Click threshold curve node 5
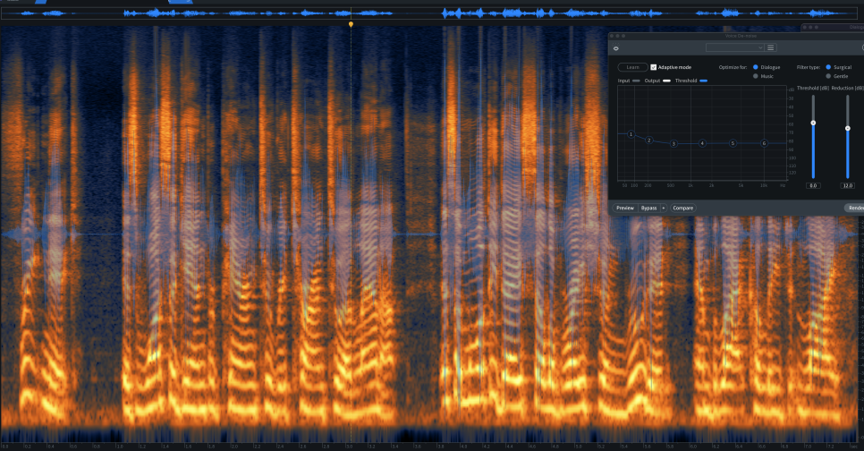 [x=733, y=143]
